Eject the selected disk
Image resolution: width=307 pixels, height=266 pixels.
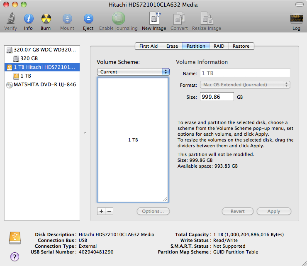pos(88,19)
